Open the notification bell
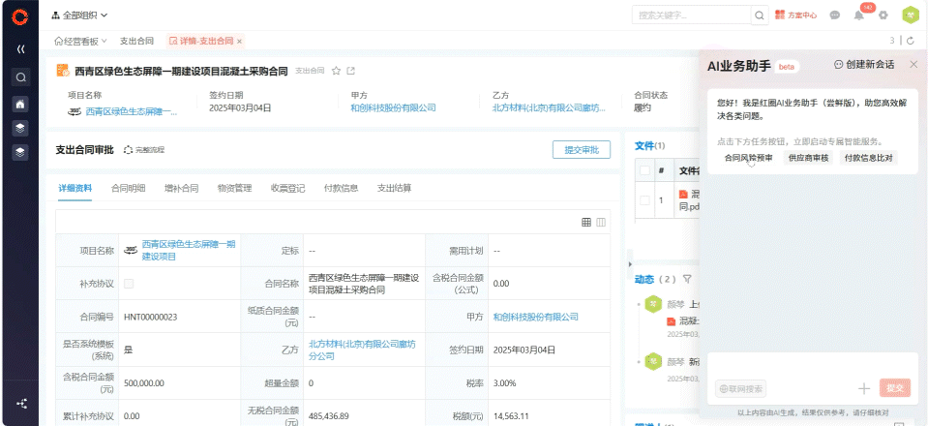Viewport: 928px width, 426px height. (x=858, y=15)
